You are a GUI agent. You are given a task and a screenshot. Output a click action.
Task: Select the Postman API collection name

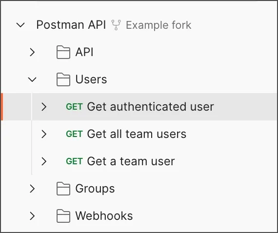[x=71, y=25]
